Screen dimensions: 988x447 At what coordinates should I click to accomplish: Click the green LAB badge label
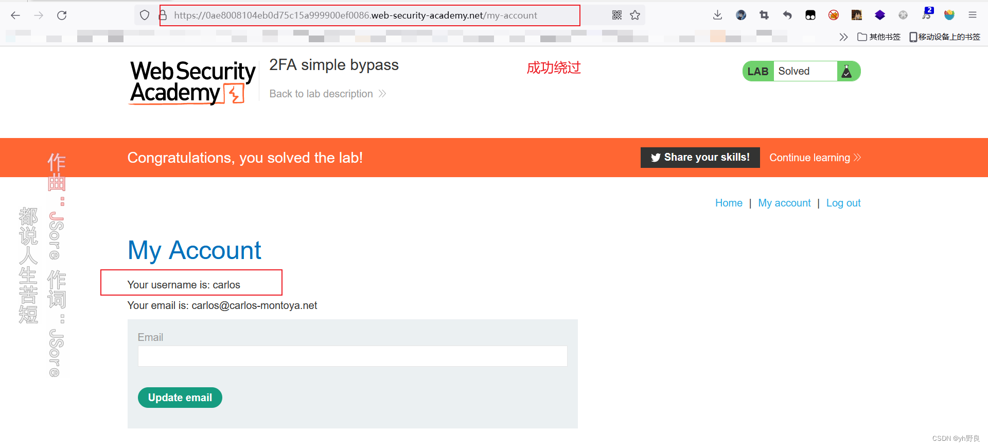point(758,71)
